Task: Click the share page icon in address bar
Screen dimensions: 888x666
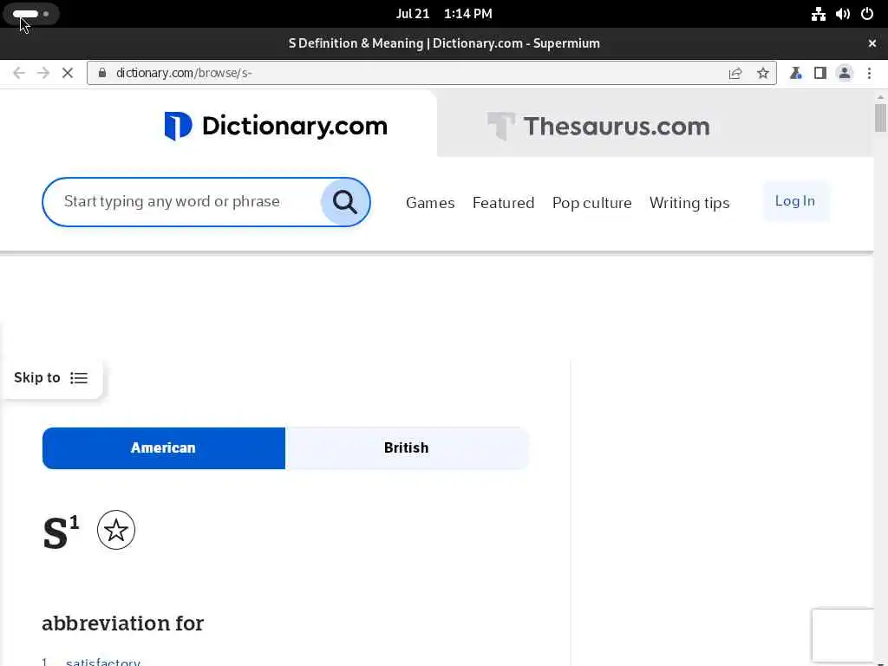Action: pyautogui.click(x=735, y=73)
